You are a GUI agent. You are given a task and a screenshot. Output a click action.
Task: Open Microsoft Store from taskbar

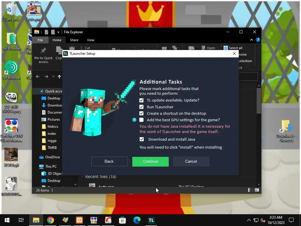pos(123,220)
